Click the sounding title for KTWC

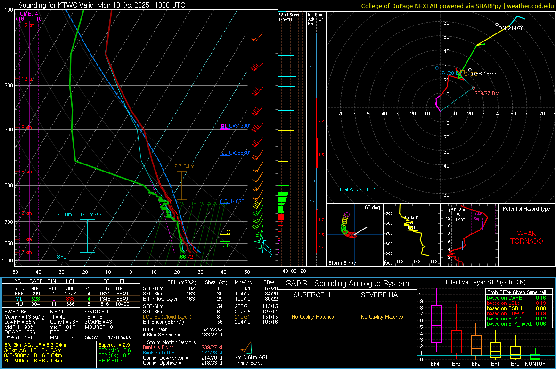(x=102, y=5)
